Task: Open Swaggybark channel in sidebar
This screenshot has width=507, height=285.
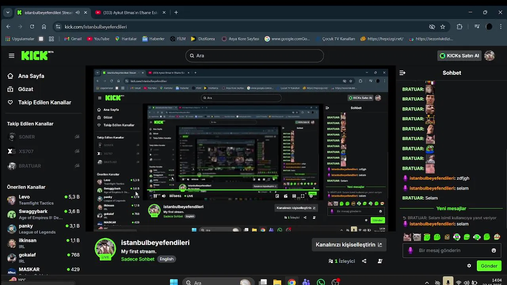Action: 43,214
